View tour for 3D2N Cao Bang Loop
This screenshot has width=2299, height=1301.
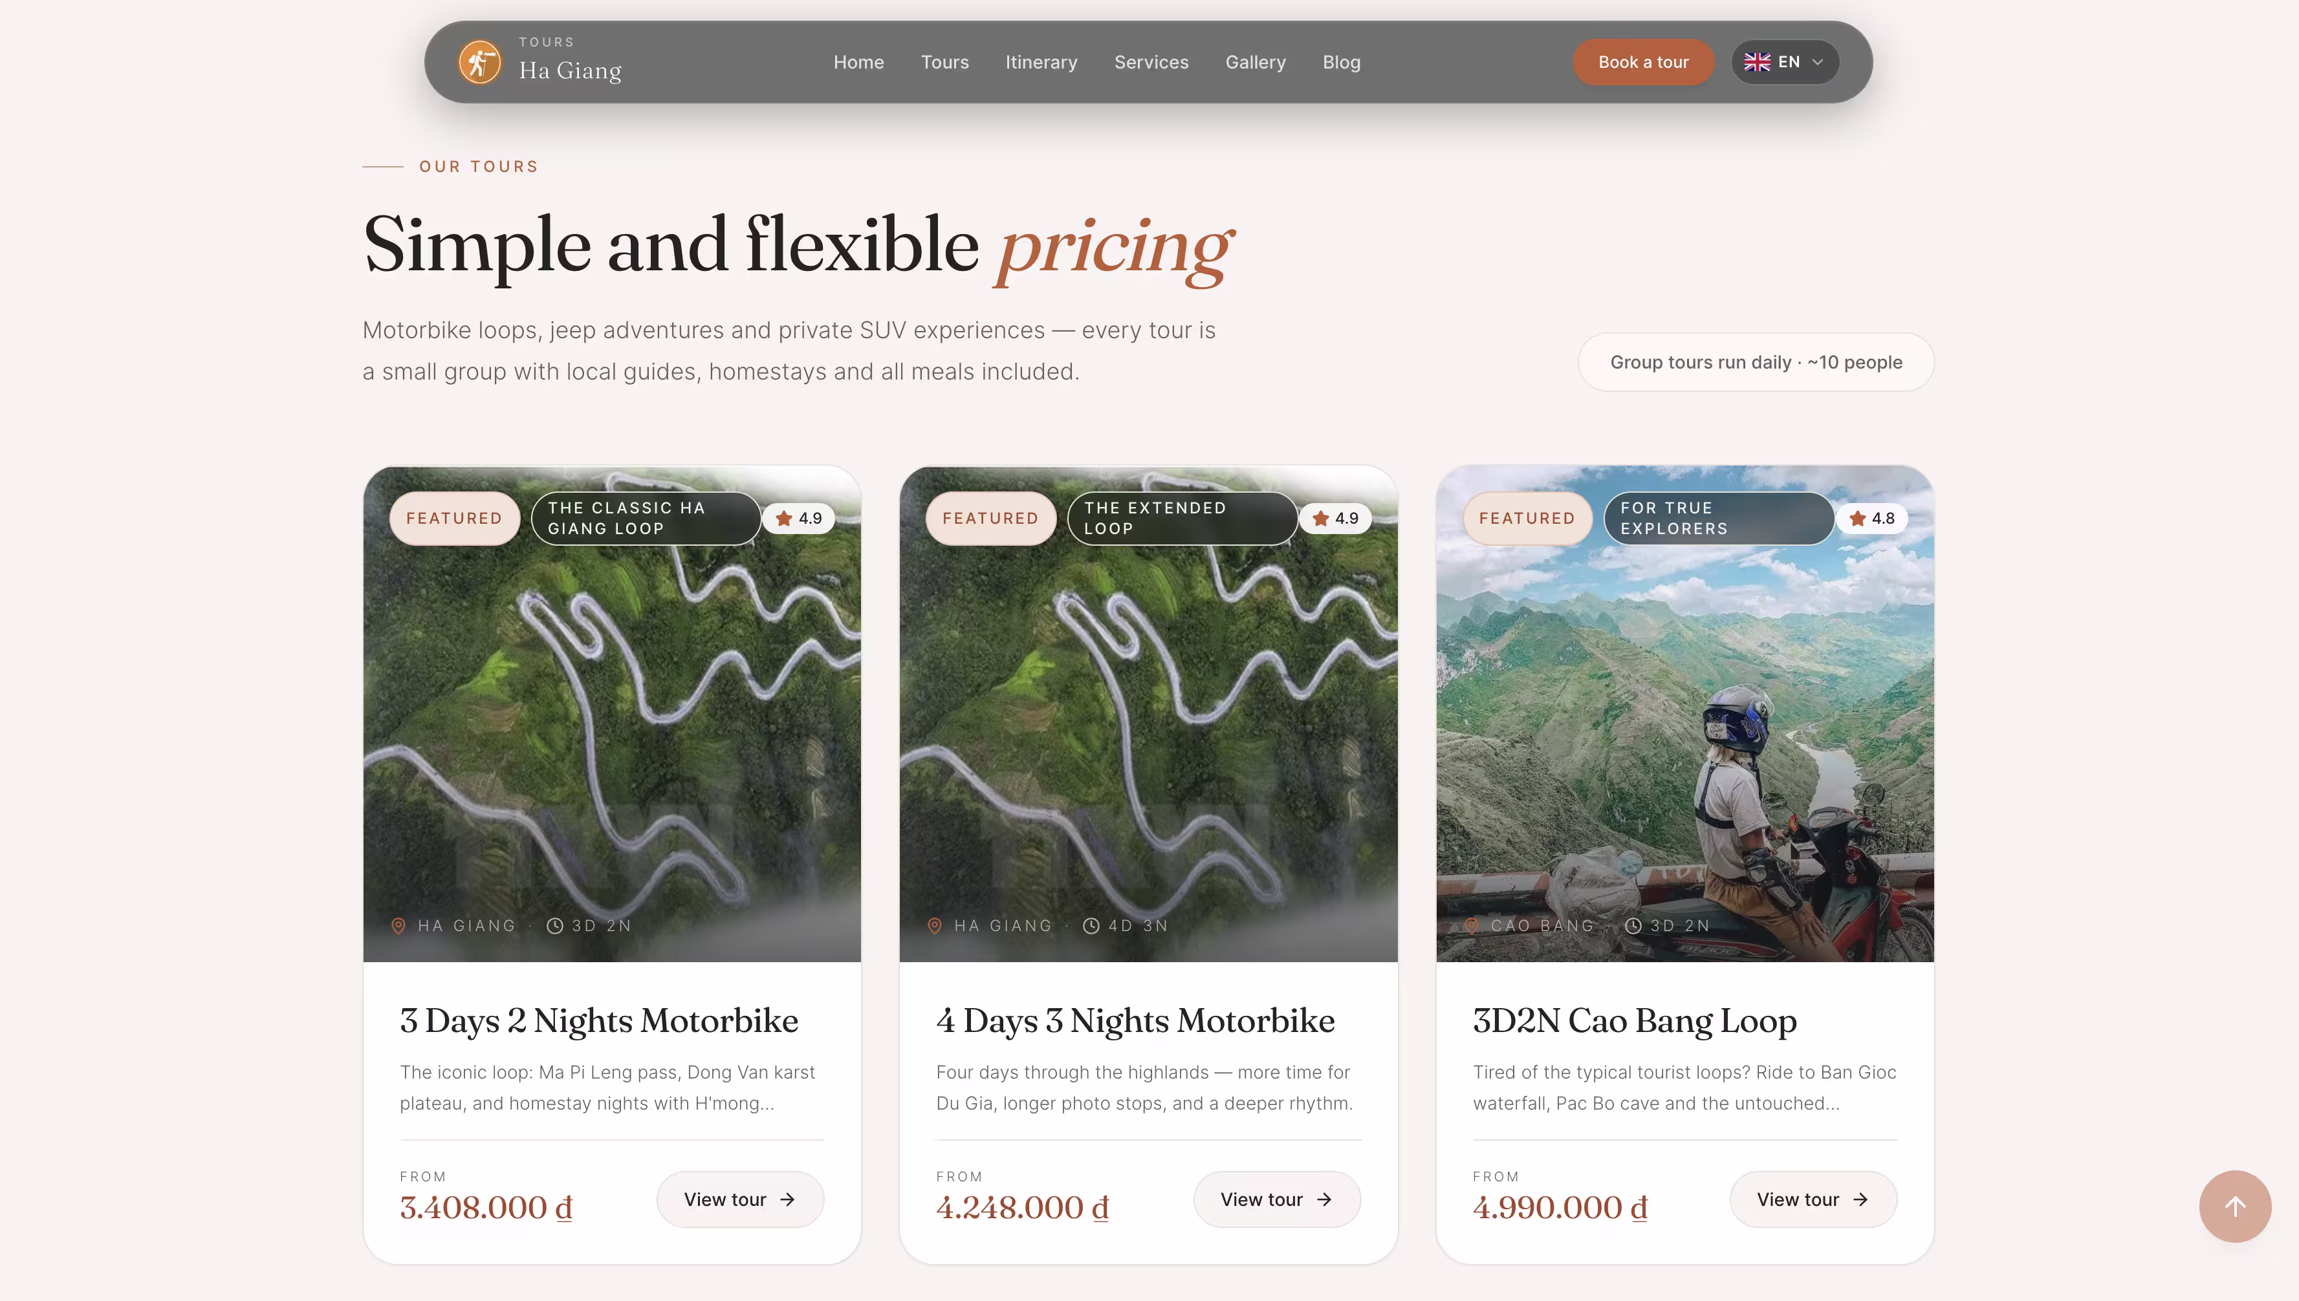point(1813,1199)
